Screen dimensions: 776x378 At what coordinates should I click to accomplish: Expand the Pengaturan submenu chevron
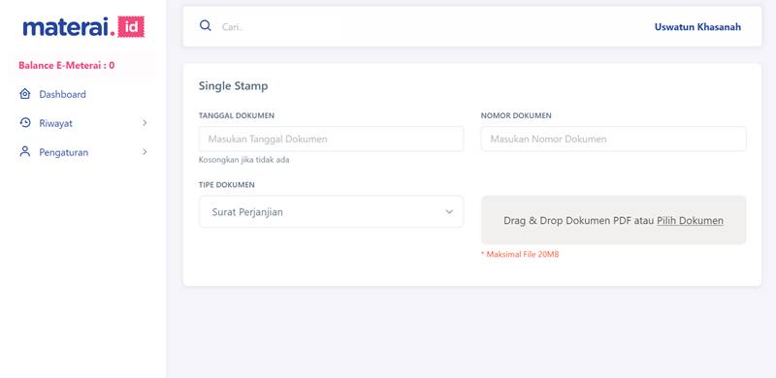(145, 152)
